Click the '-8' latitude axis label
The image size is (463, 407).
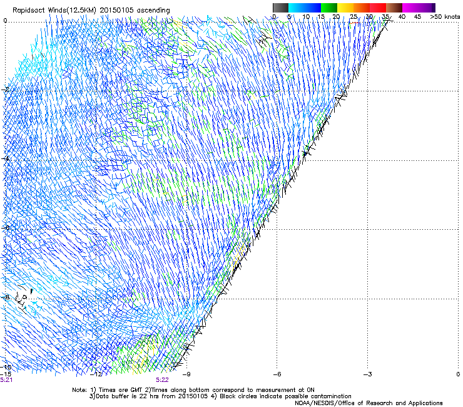click(x=6, y=297)
